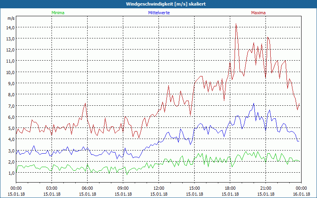
Task: Click the 10,0 y-axis tick label
Action: [x=10, y=72]
